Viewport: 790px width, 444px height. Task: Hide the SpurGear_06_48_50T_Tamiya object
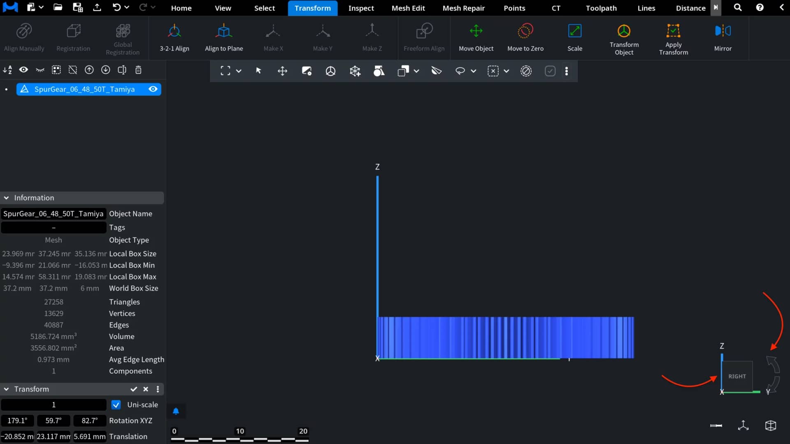(x=153, y=89)
